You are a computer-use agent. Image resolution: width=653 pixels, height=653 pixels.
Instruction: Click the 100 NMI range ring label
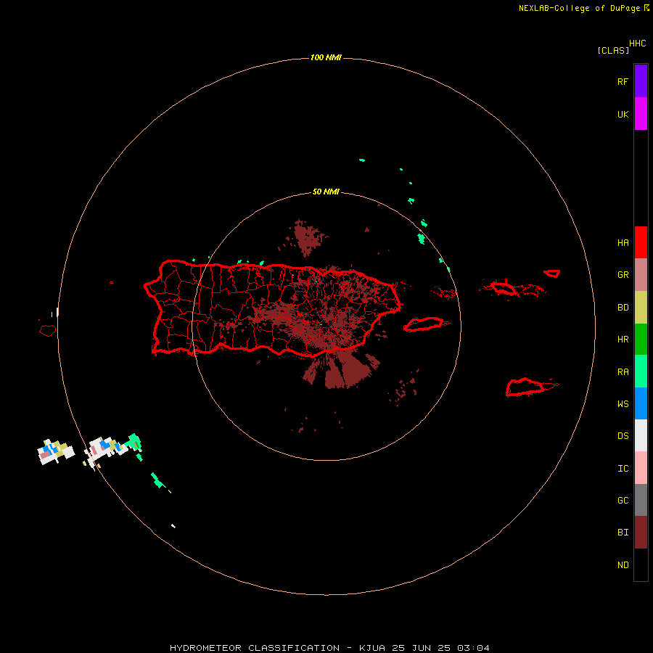point(326,57)
